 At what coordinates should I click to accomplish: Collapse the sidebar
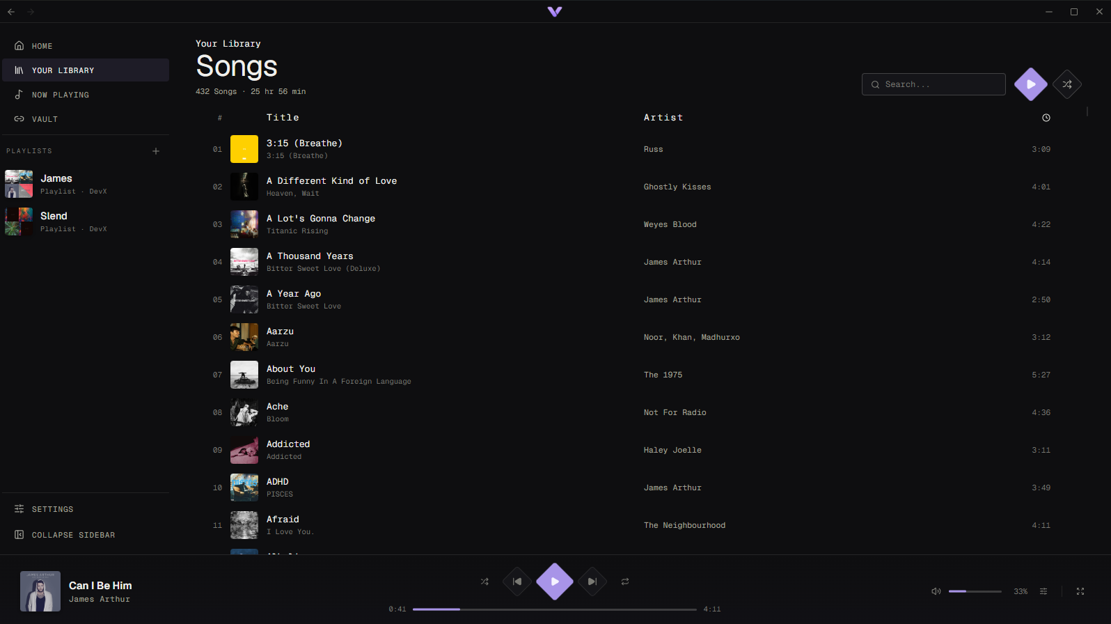pyautogui.click(x=86, y=535)
